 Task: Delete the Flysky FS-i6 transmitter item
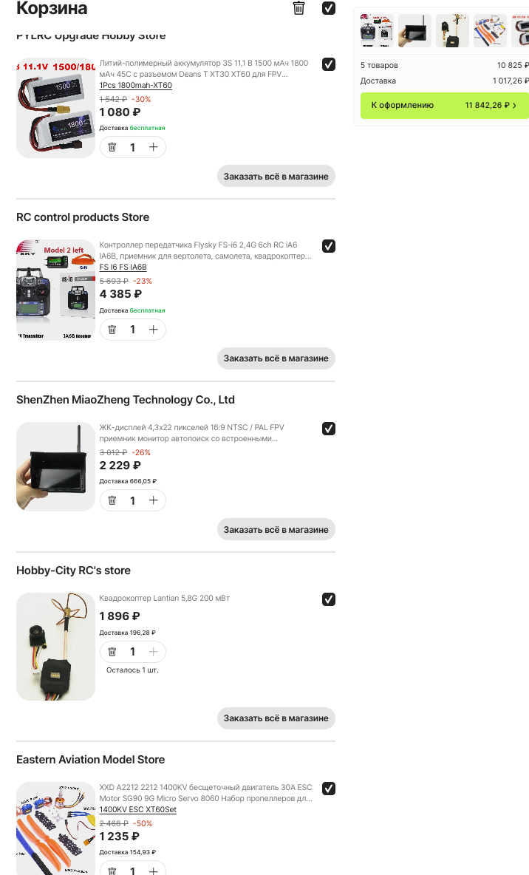point(112,330)
